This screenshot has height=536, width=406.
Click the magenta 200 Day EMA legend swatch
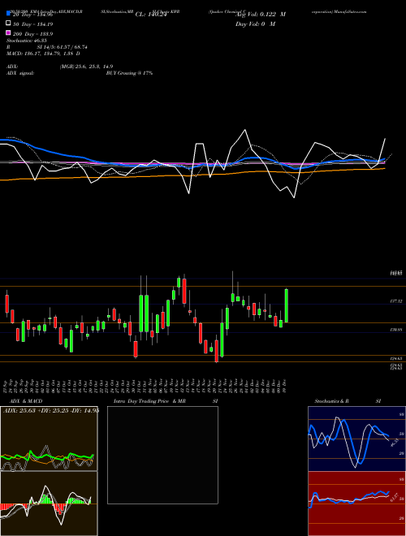[x=8, y=32]
